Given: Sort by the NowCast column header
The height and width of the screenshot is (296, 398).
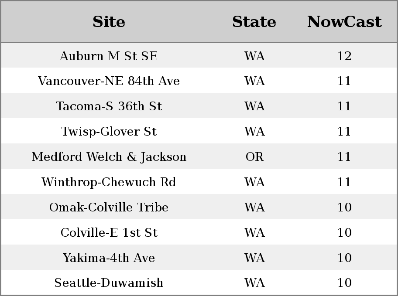Looking at the screenshot, I should point(344,22).
